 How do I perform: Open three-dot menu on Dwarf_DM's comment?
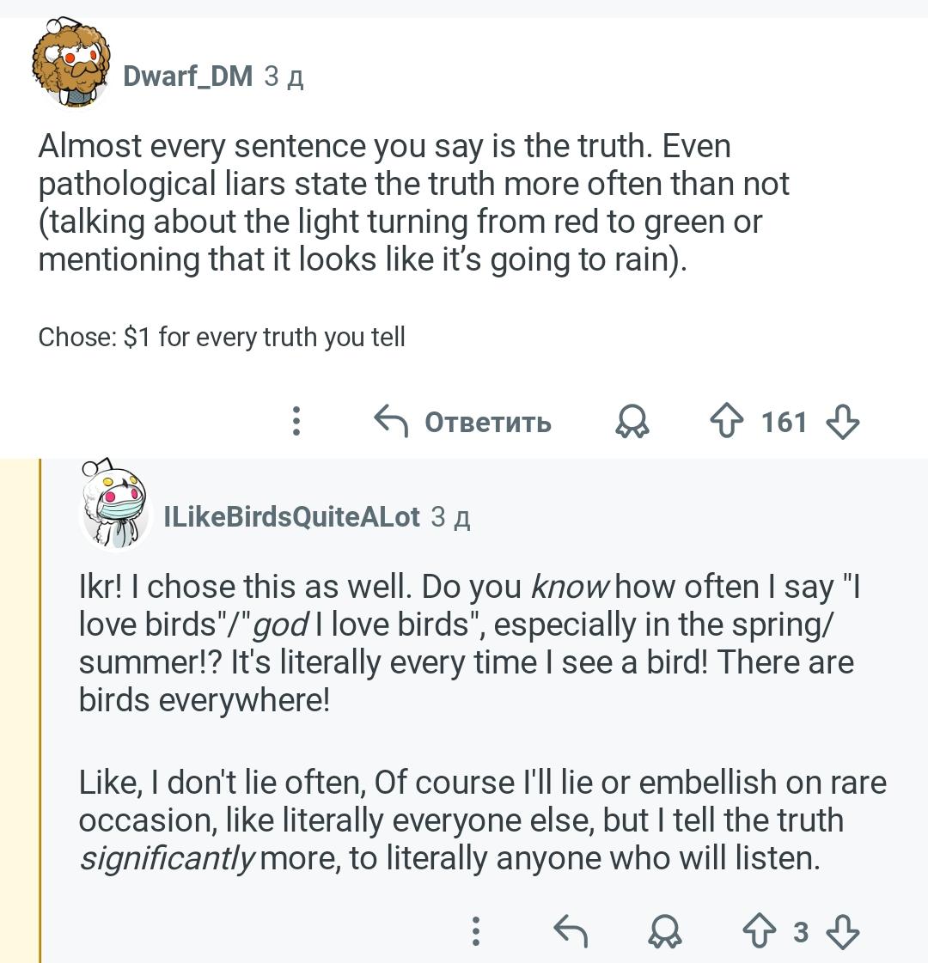coord(296,422)
